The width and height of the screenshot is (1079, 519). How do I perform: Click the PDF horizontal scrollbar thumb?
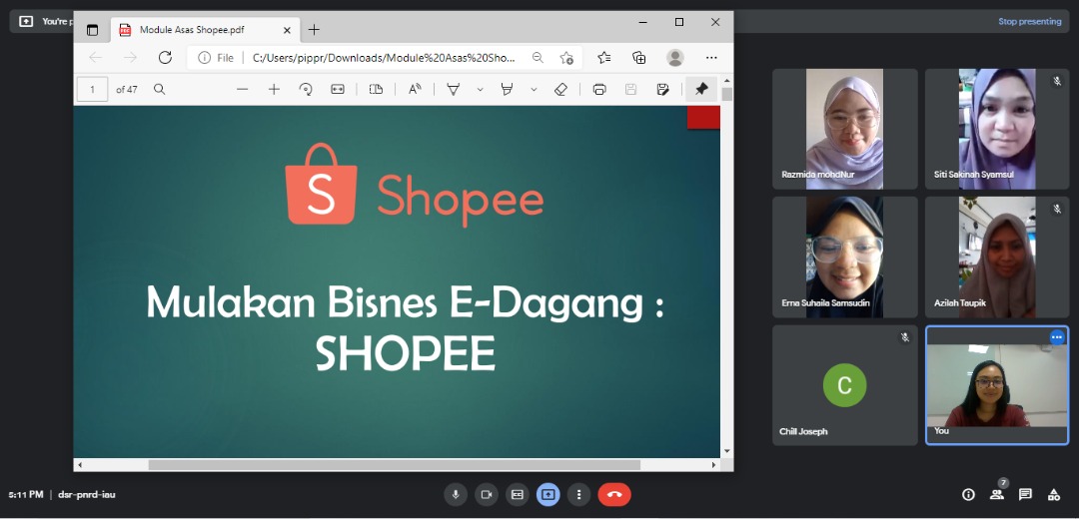395,465
